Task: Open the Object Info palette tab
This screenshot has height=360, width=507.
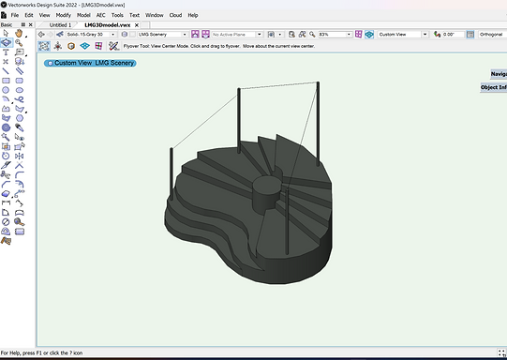Action: coord(494,87)
